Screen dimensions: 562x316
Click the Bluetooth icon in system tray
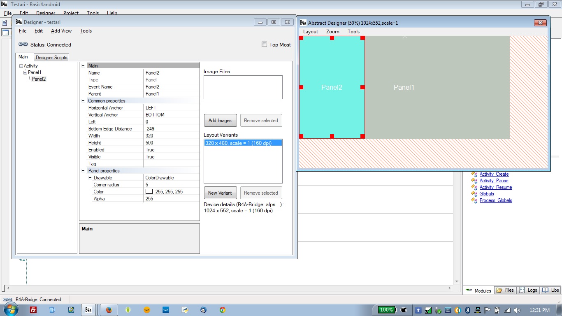pos(467,310)
